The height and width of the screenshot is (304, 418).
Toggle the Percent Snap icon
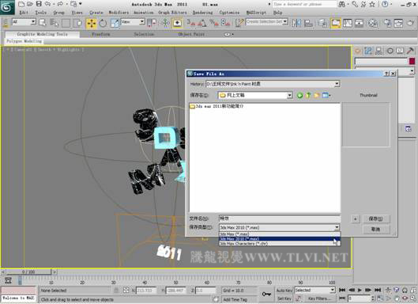213,23
